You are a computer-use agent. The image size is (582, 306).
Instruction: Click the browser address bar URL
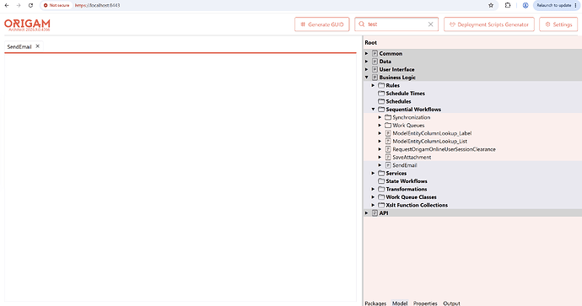pos(97,6)
